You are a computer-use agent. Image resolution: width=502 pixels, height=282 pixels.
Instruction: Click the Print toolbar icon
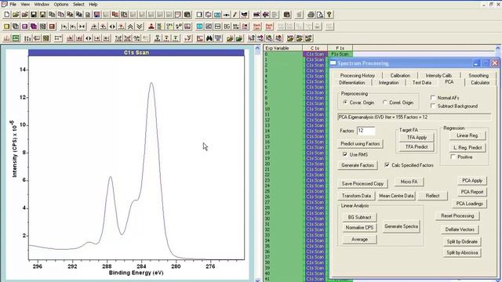tap(311, 15)
